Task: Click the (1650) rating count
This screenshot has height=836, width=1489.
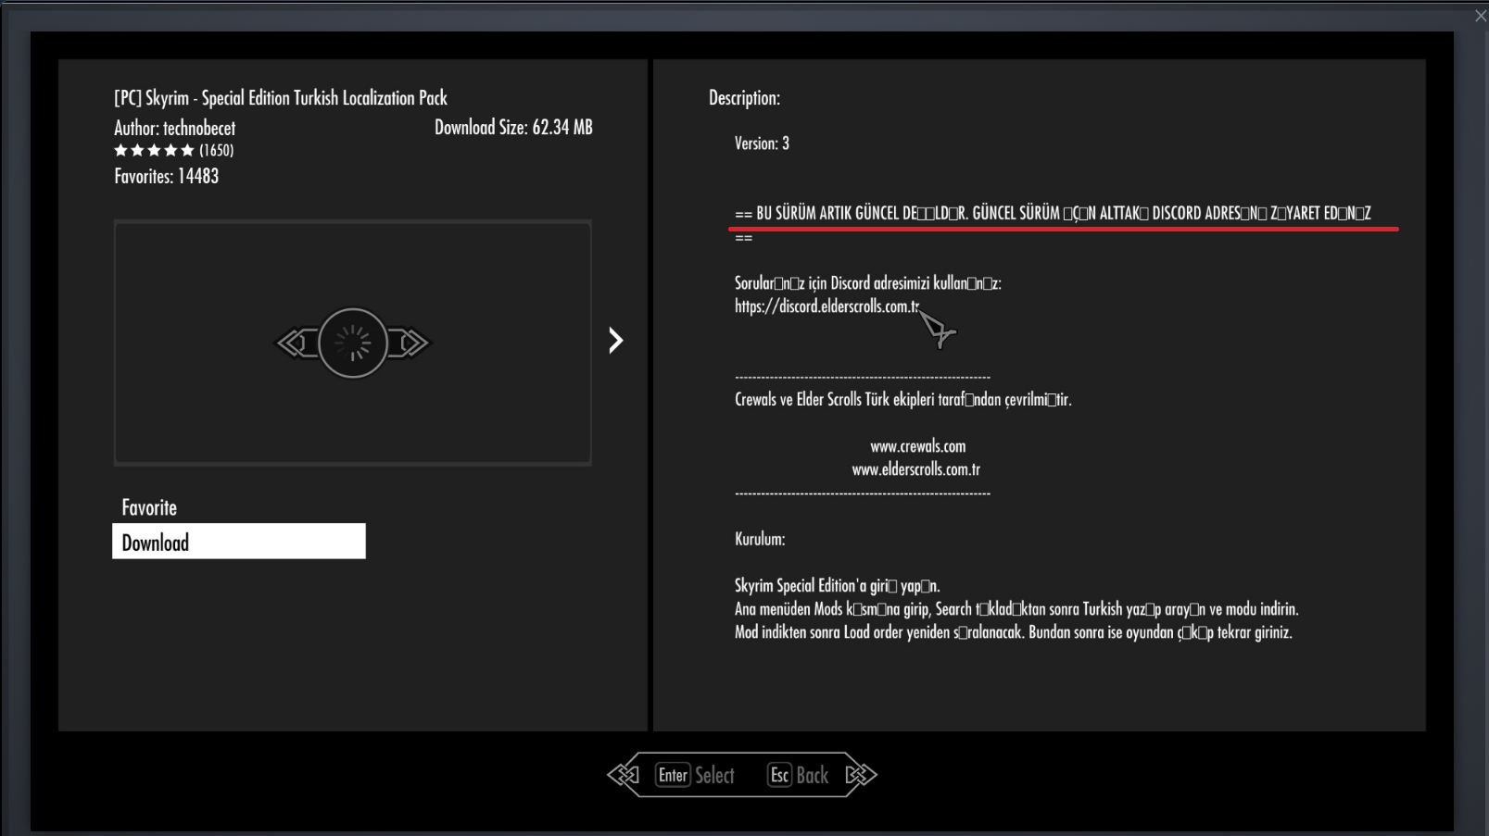Action: click(217, 150)
